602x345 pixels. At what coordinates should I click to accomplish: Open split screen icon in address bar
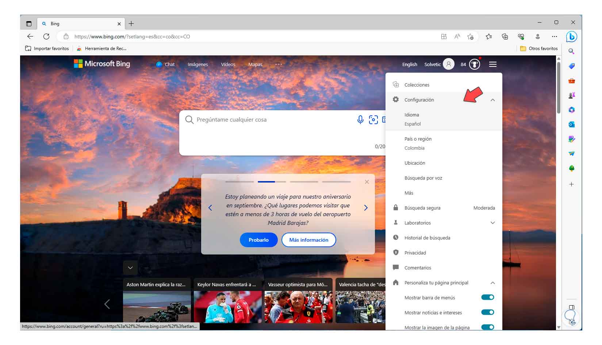[x=444, y=37]
